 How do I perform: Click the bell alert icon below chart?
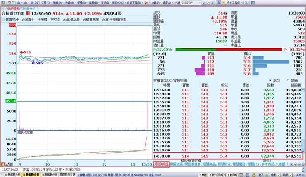point(3,164)
